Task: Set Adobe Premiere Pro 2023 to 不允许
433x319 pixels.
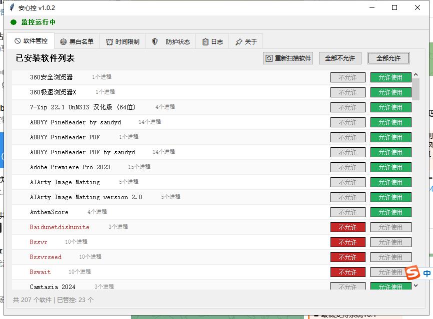Action: click(x=348, y=167)
